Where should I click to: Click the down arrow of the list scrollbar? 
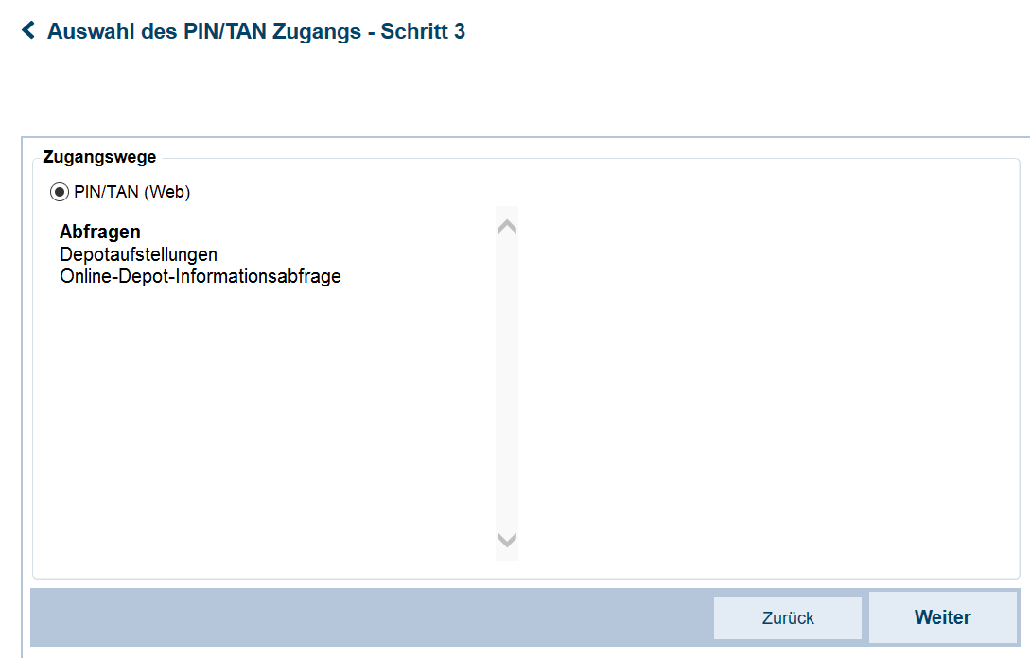(x=506, y=540)
